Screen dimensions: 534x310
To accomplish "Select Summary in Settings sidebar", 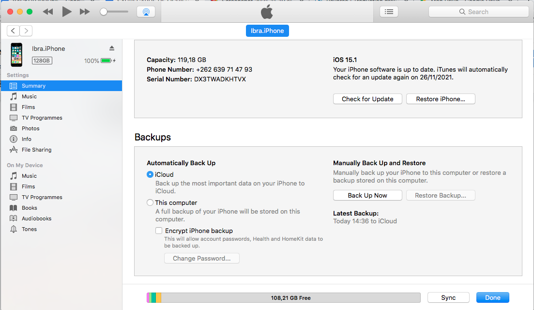I will [33, 86].
